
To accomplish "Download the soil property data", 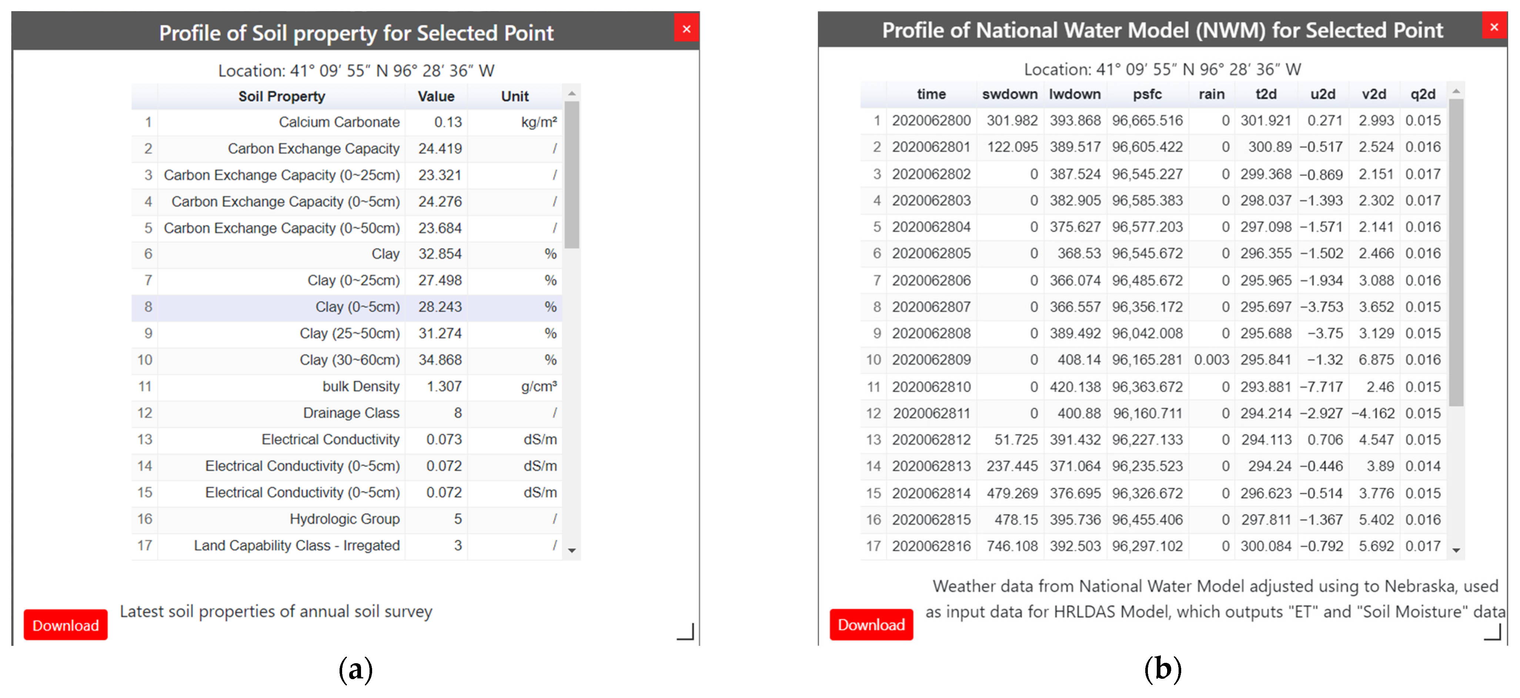I will (66, 625).
